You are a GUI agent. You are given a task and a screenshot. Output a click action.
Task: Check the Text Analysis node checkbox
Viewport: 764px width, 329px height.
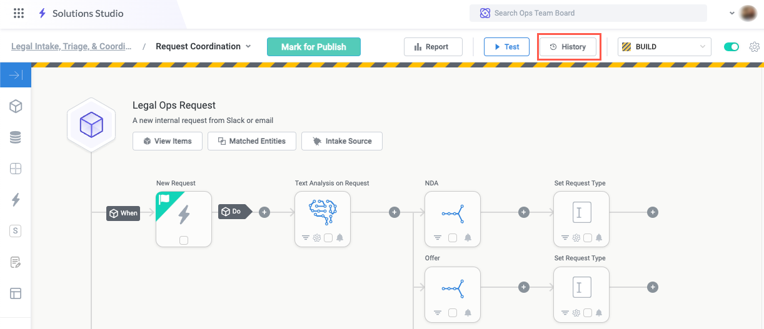(x=328, y=237)
